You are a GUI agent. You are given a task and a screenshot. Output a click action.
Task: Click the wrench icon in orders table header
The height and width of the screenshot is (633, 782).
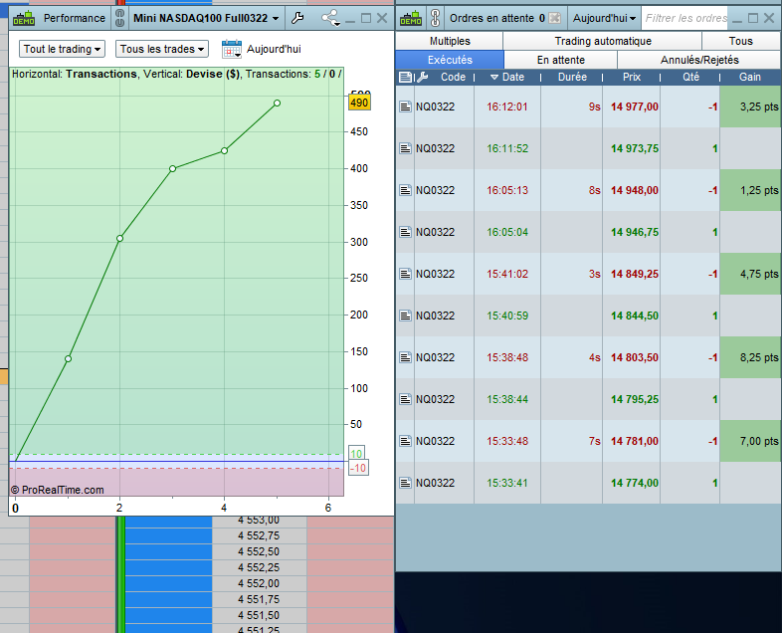(423, 77)
